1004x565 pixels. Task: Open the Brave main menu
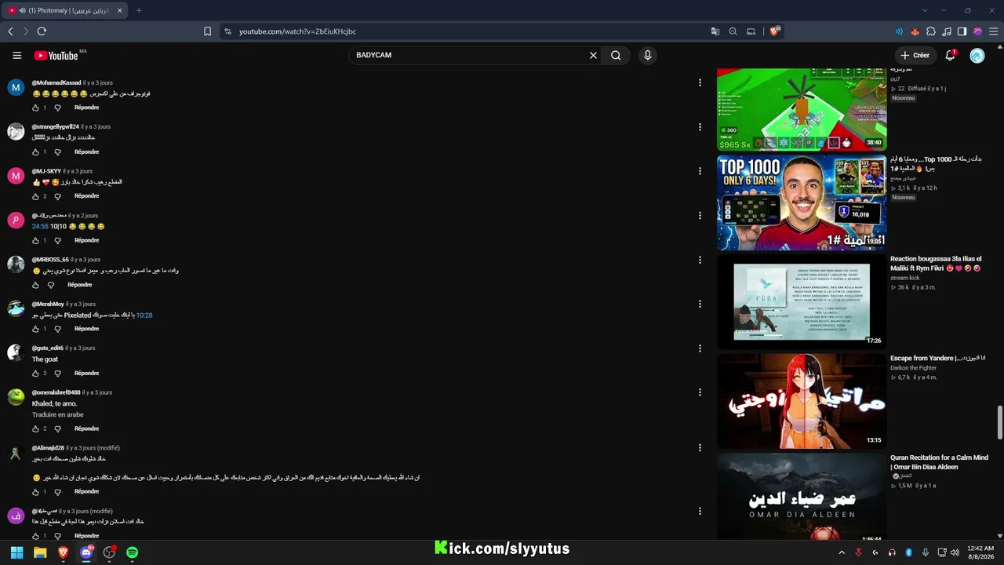click(x=993, y=31)
